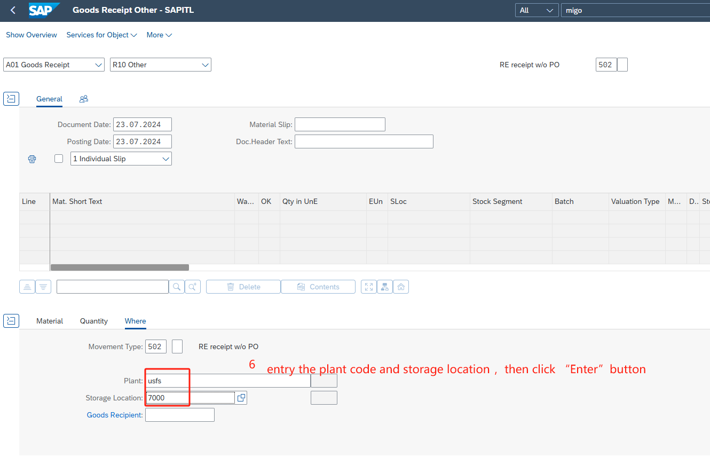Open the Vendor tab with people icon
This screenshot has width=710, height=457.
tap(83, 99)
